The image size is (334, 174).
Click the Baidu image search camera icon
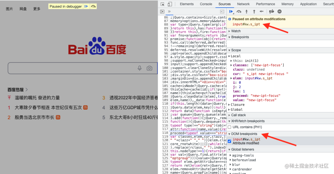149,68
